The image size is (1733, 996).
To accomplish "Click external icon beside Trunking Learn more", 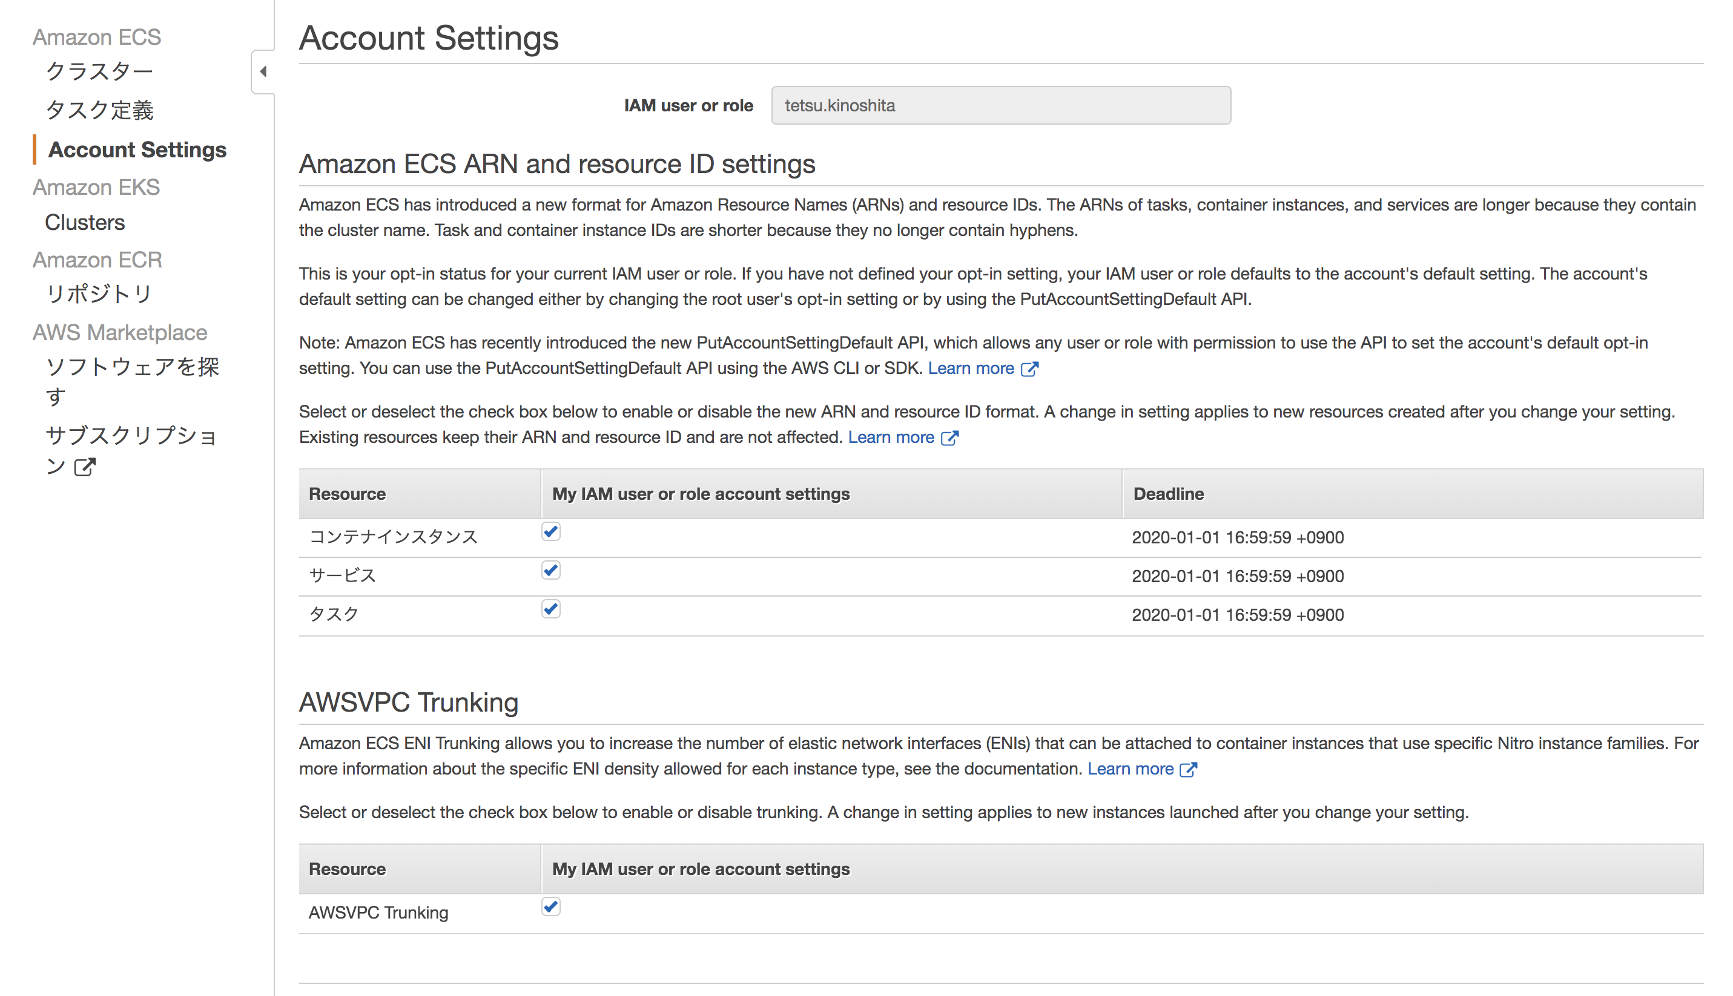I will pos(1189,770).
